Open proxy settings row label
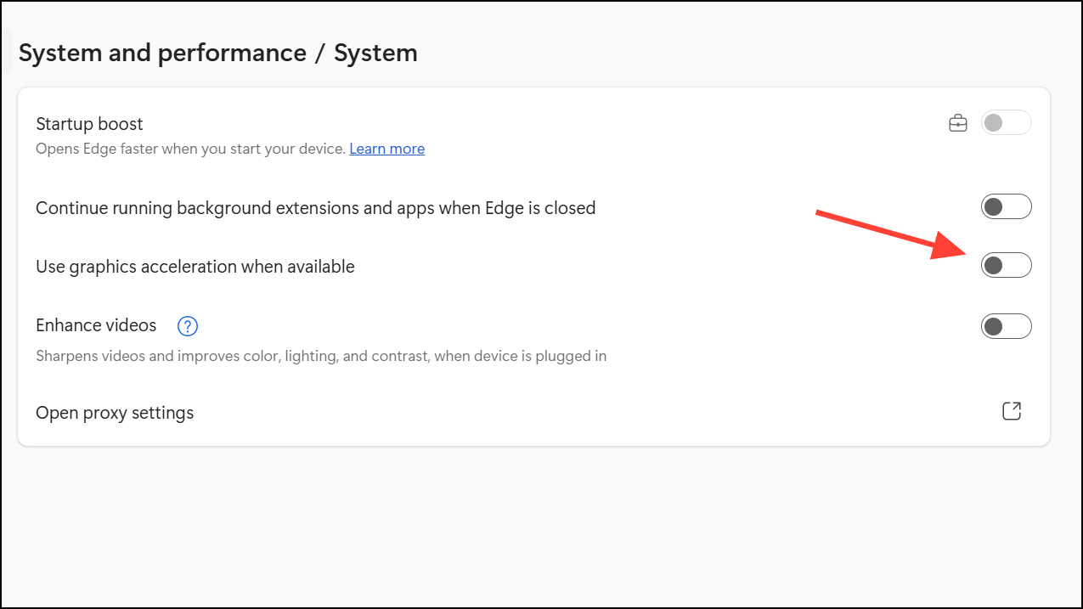The height and width of the screenshot is (609, 1083). click(115, 413)
